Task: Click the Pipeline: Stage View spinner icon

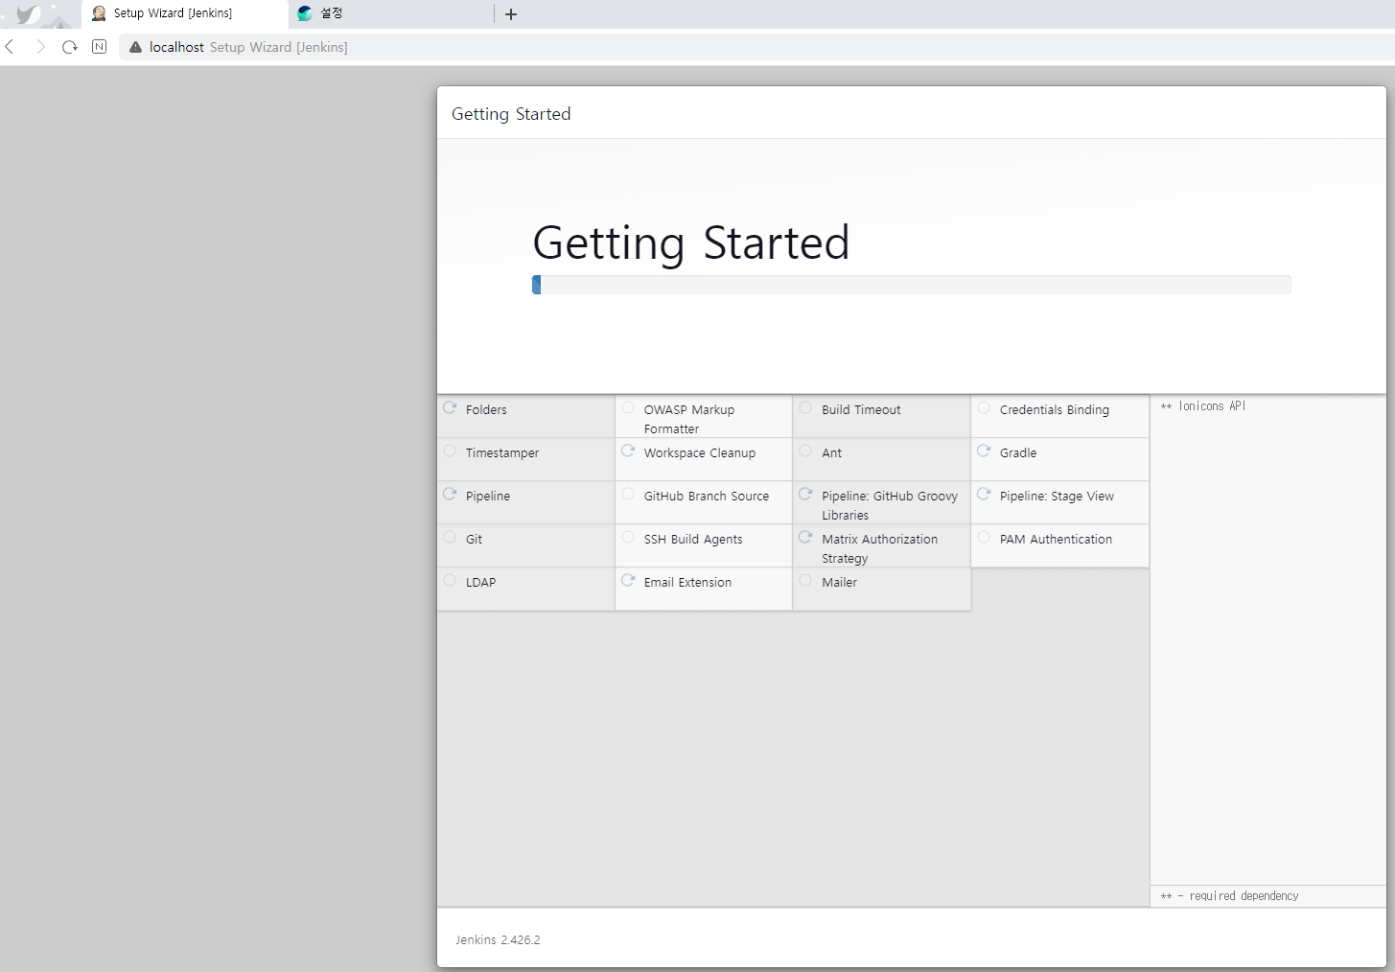Action: pyautogui.click(x=984, y=494)
